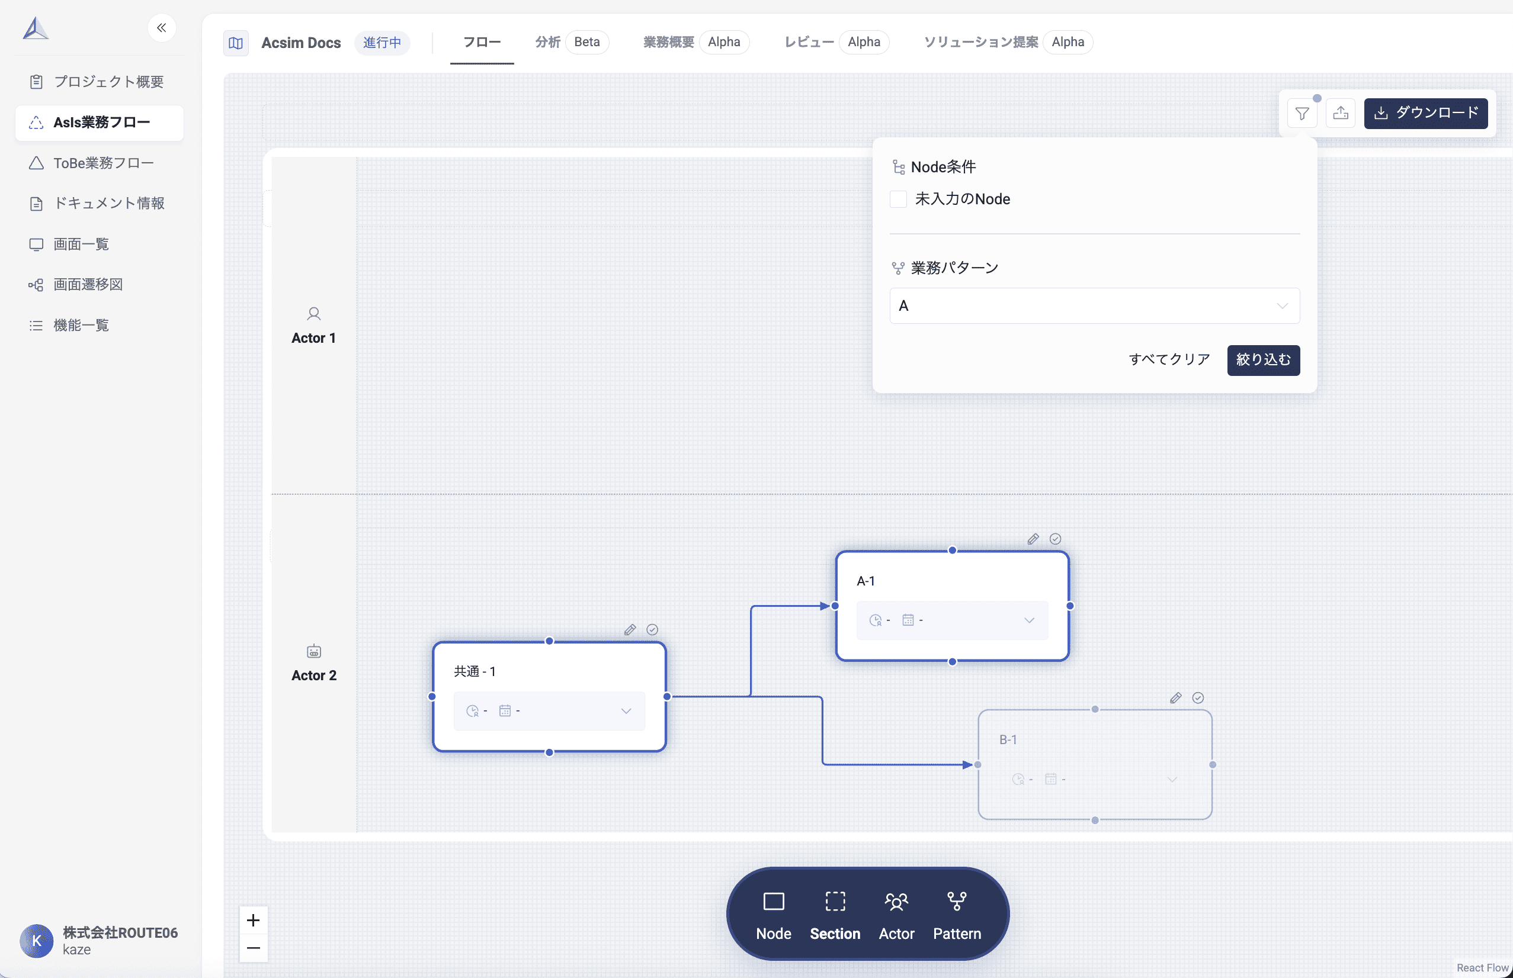Screen dimensions: 1513x978
Task: Click the 絞り込む button
Action: tap(1263, 360)
